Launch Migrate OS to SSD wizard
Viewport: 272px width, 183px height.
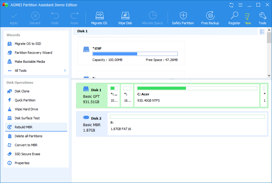(x=36, y=44)
